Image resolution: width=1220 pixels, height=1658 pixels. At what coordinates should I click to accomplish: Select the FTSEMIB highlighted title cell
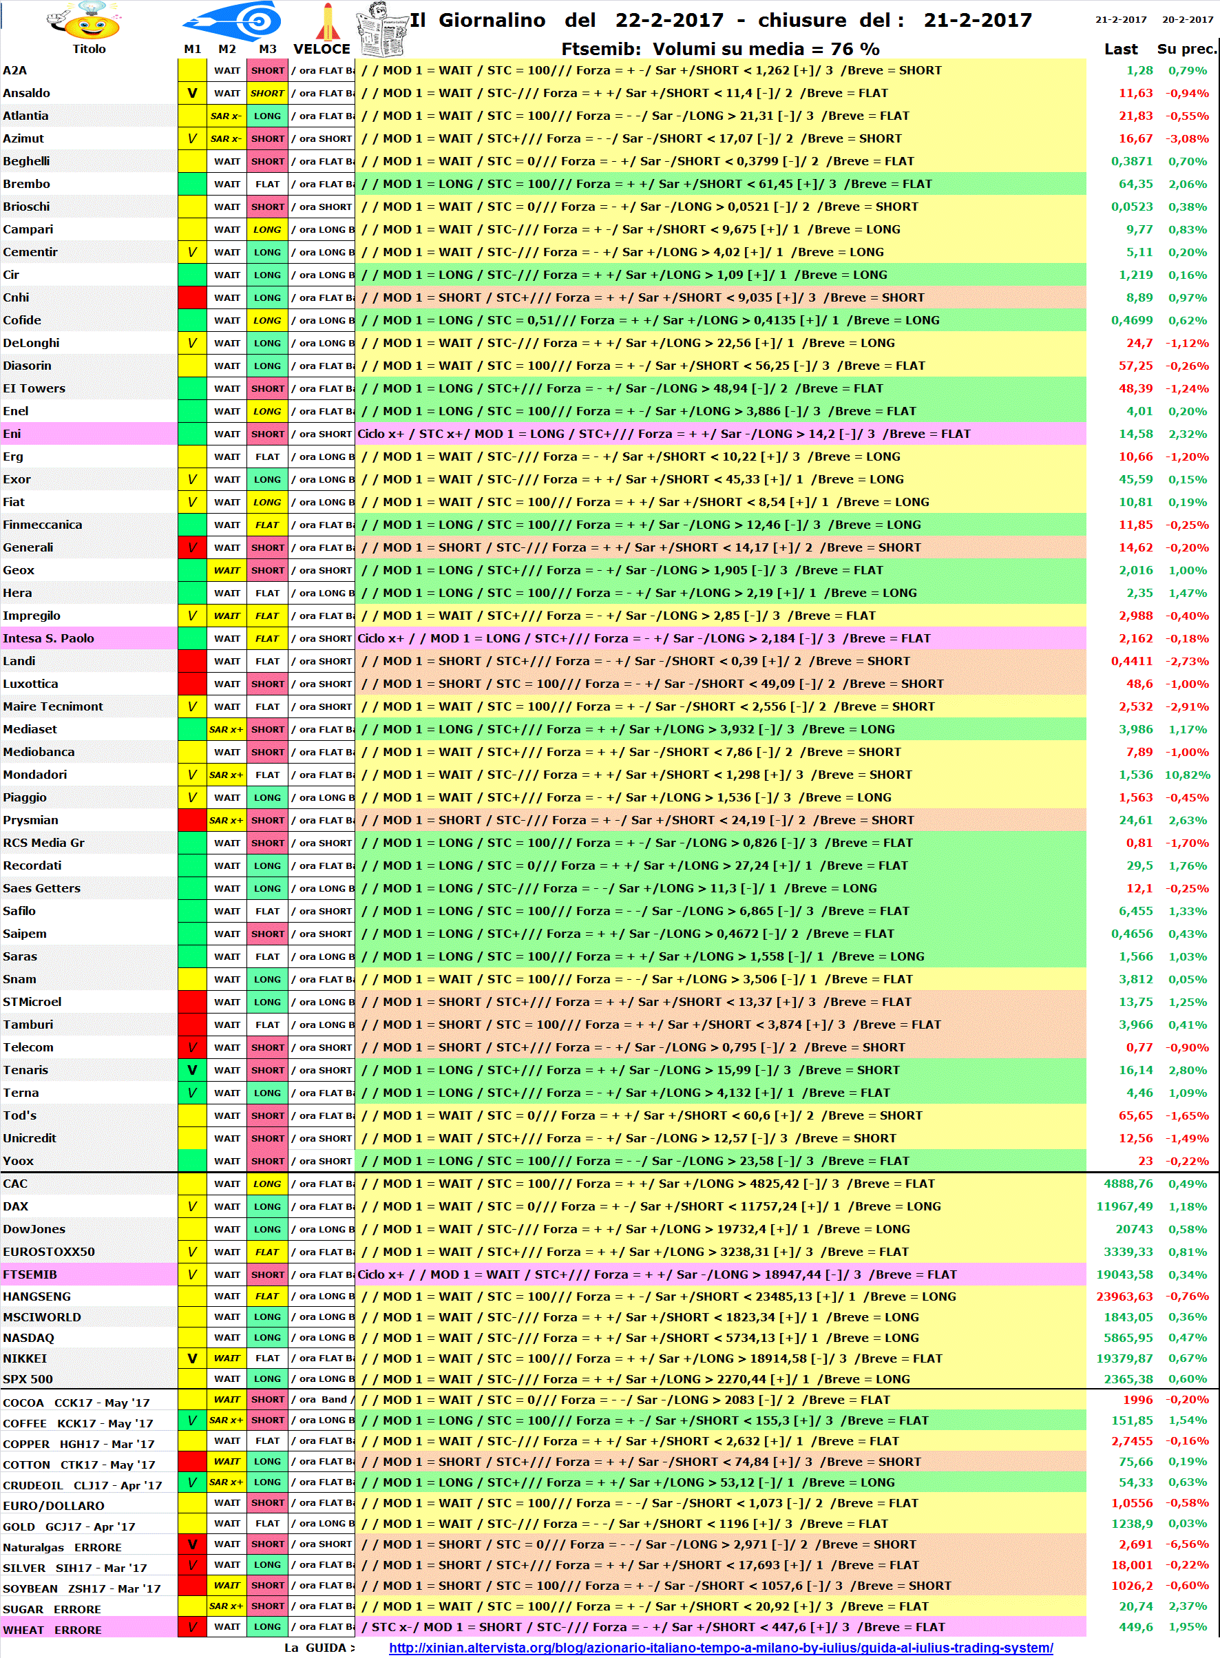89,1274
